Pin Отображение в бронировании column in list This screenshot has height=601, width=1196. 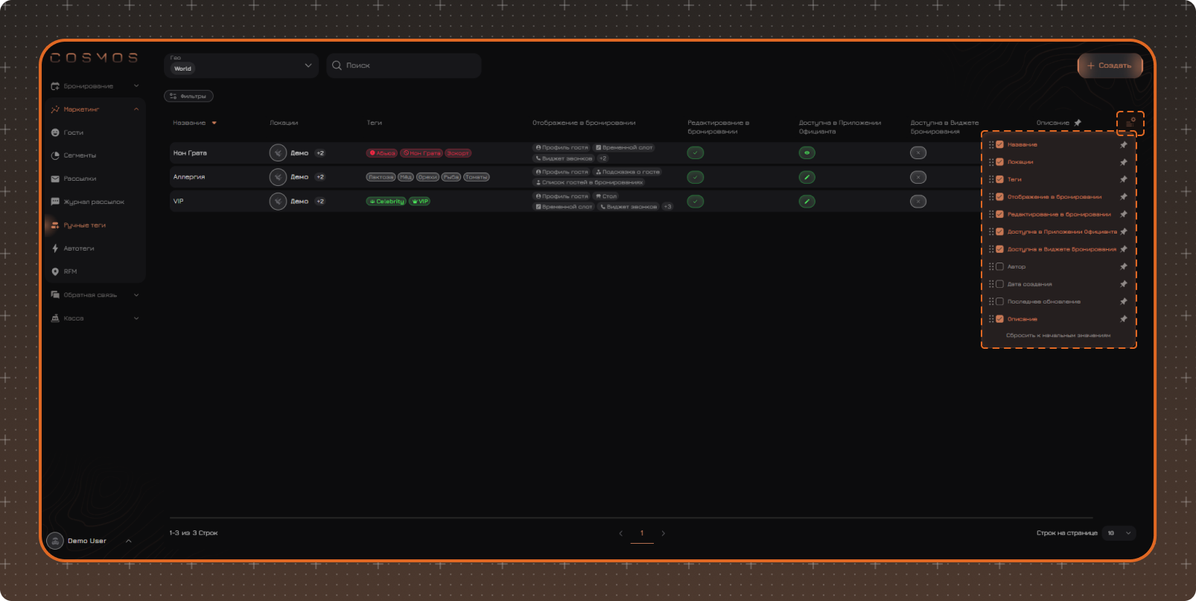tap(1124, 197)
